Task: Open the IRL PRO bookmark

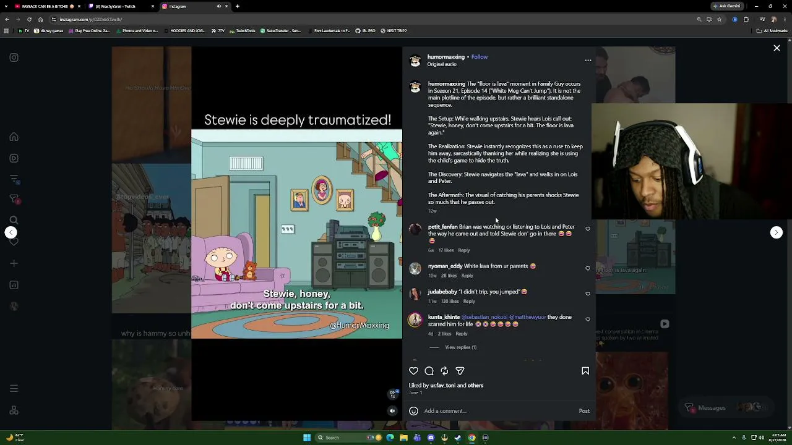Action: click(365, 31)
